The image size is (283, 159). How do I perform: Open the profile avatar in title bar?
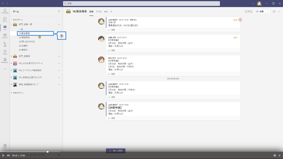click(259, 3)
